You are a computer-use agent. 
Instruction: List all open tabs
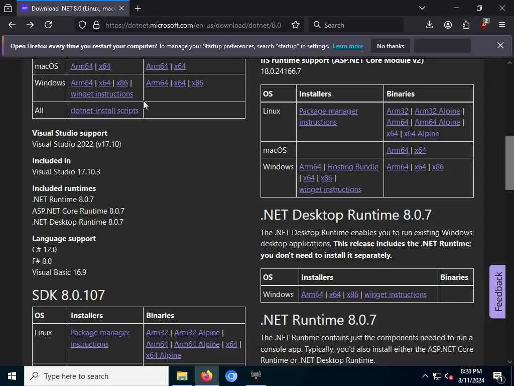pos(422,8)
